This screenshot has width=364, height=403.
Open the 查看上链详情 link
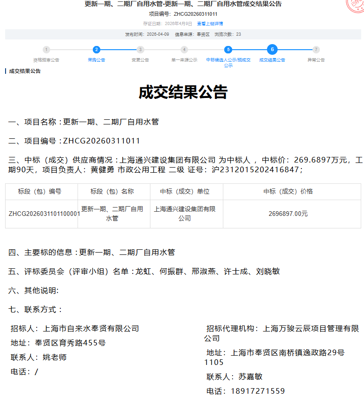(210, 24)
